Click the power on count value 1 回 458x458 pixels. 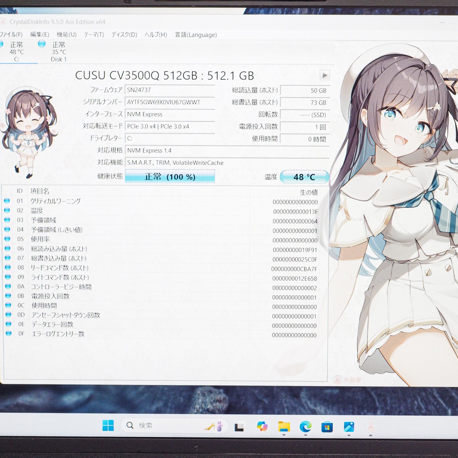click(305, 127)
